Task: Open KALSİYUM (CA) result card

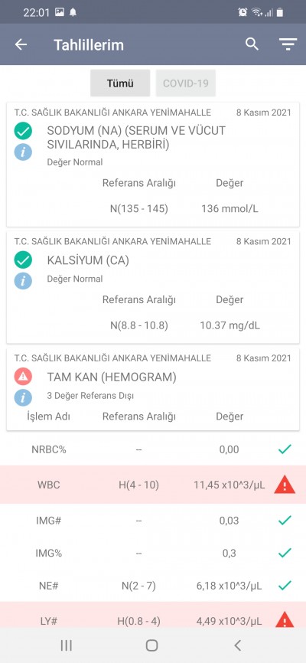Action: pyautogui.click(x=153, y=287)
